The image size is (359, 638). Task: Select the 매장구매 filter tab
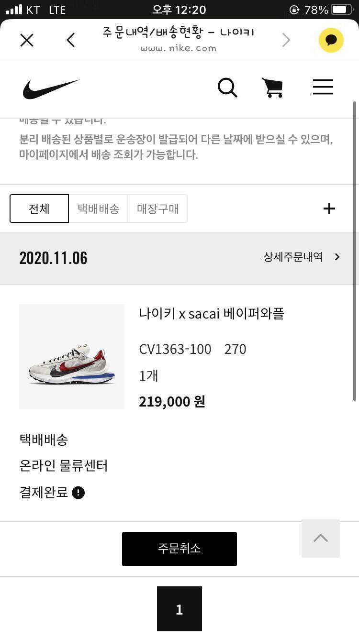(157, 209)
